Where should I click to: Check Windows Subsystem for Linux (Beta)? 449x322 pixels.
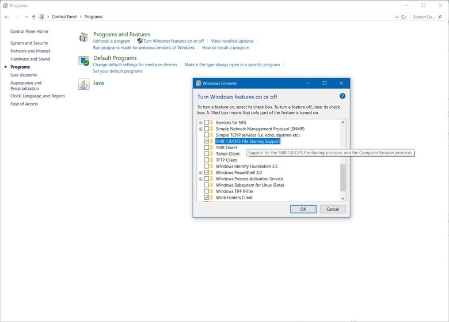pos(207,185)
